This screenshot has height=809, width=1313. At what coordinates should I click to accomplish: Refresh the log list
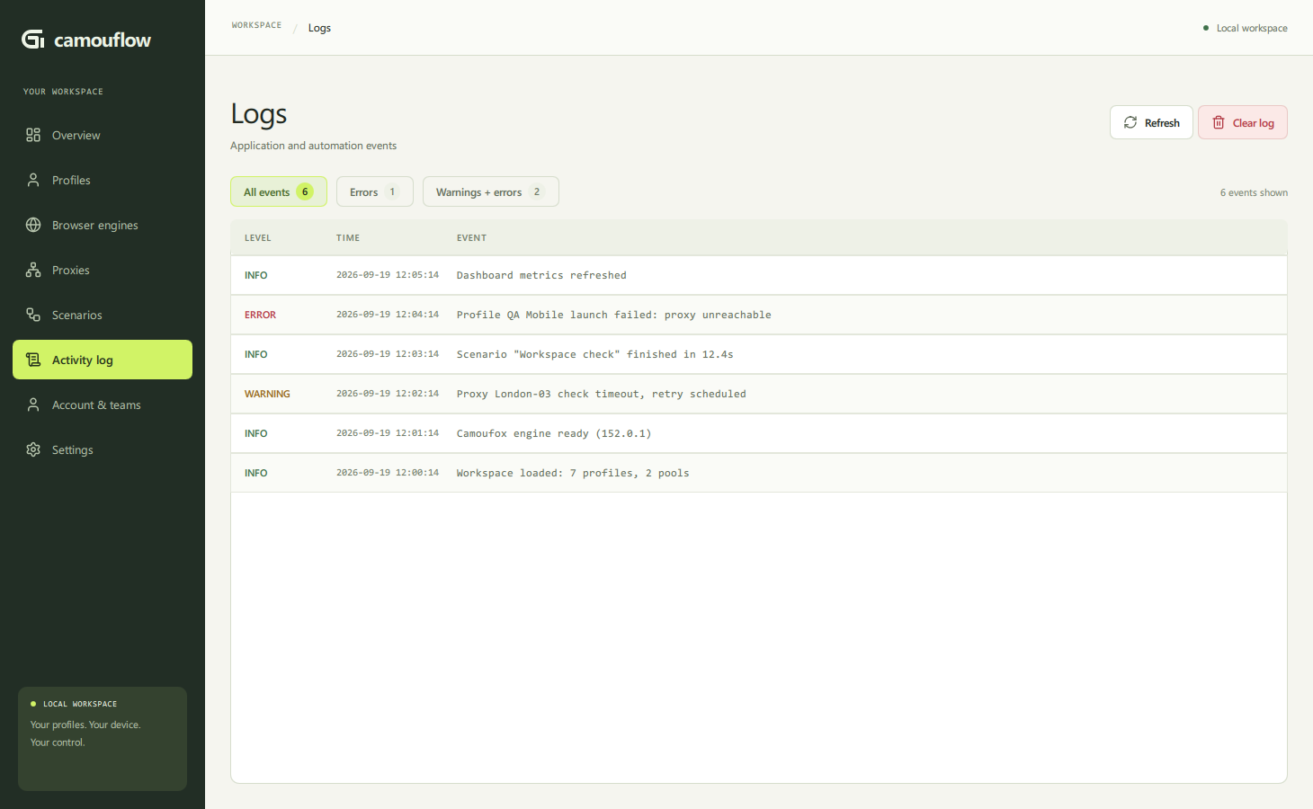(1151, 122)
